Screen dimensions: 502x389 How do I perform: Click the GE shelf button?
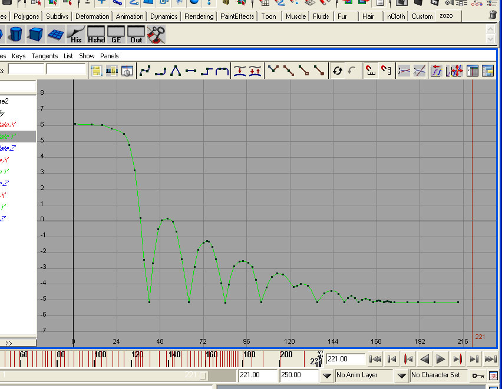116,35
